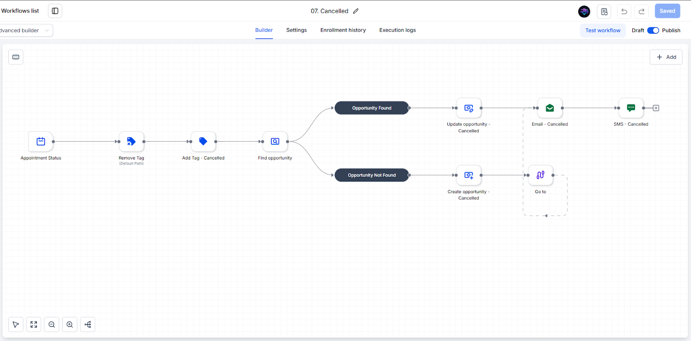
Task: Open the Go to action node
Action: [x=540, y=175]
